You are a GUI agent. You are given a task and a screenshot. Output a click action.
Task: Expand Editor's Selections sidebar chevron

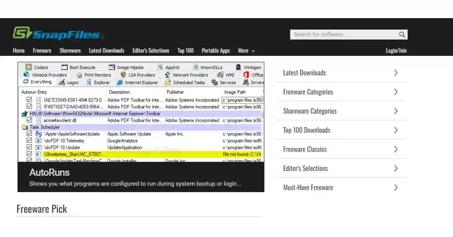(396, 168)
